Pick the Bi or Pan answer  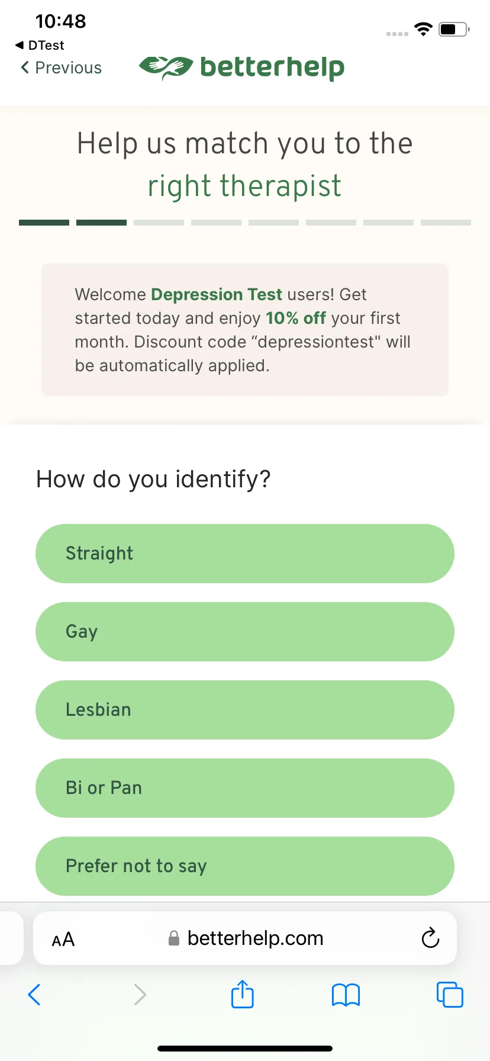tap(245, 788)
